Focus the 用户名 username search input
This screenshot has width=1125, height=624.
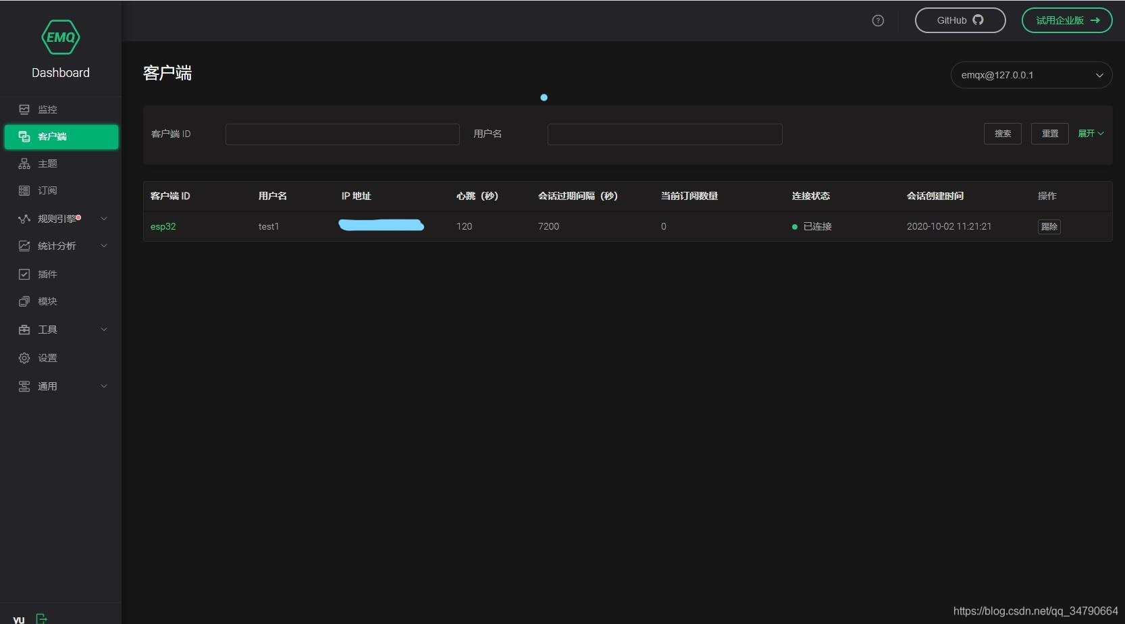(x=665, y=134)
